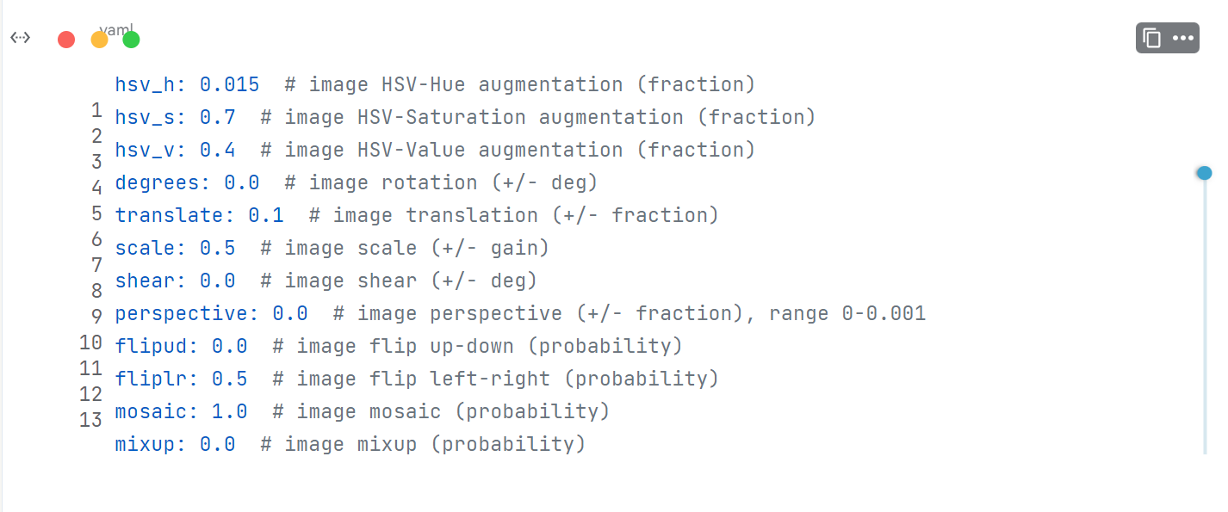Click the red window dot
Viewport: 1228px width, 512px height.
click(66, 40)
